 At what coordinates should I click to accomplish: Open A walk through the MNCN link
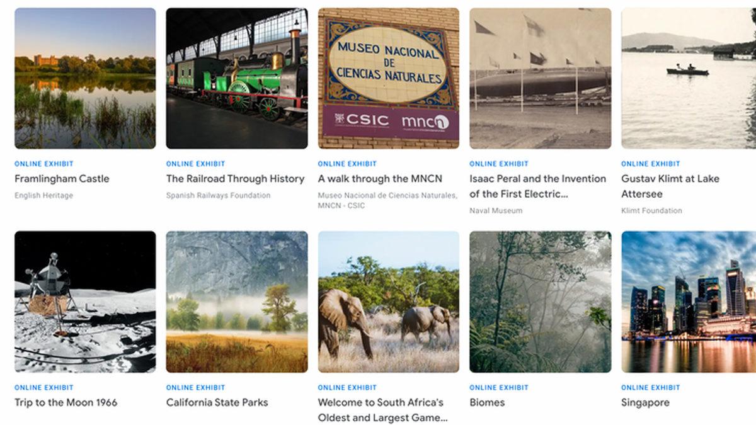[x=380, y=179]
